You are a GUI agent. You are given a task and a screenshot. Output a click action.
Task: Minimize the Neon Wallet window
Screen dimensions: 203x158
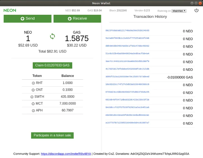click(192, 3)
